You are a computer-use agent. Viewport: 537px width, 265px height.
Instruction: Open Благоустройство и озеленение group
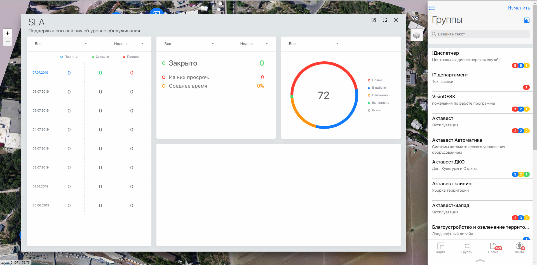coord(480,231)
